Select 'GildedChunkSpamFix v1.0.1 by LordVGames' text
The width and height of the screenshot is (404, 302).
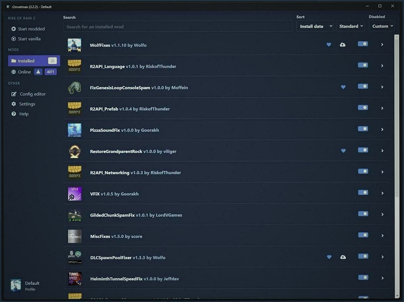[x=136, y=215]
